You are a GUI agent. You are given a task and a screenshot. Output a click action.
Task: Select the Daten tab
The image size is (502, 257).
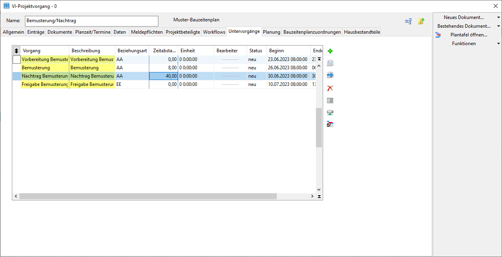(120, 32)
